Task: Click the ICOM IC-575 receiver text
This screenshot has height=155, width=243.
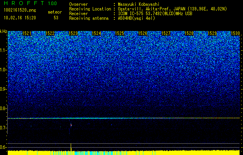Action: click(x=155, y=14)
